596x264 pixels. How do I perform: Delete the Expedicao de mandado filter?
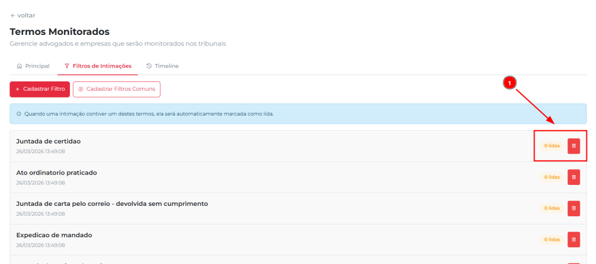coord(573,240)
